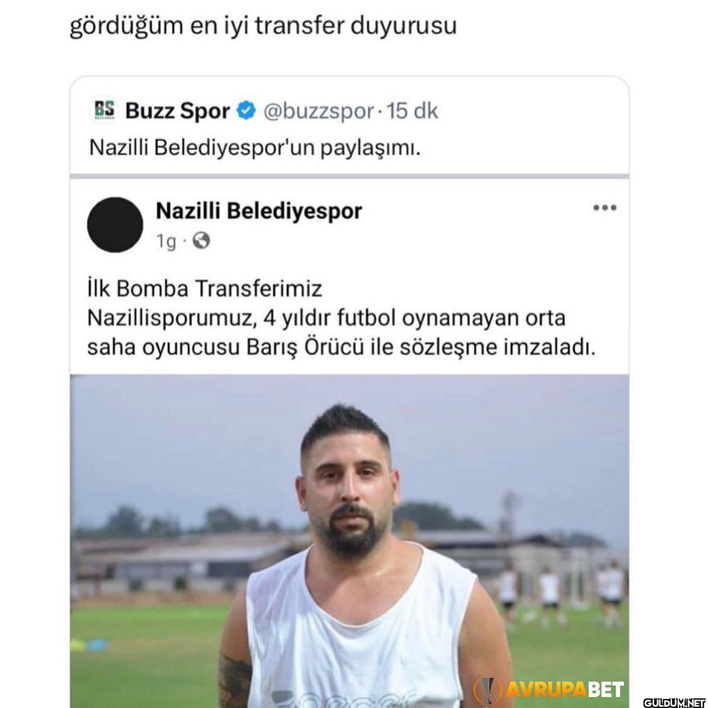Click the GULDUM.NET watermark logo
The height and width of the screenshot is (708, 708).
click(675, 702)
